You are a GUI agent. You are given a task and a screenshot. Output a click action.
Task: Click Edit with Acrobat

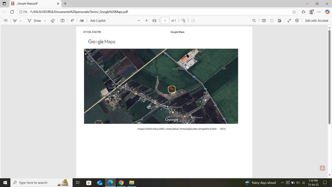click(316, 21)
